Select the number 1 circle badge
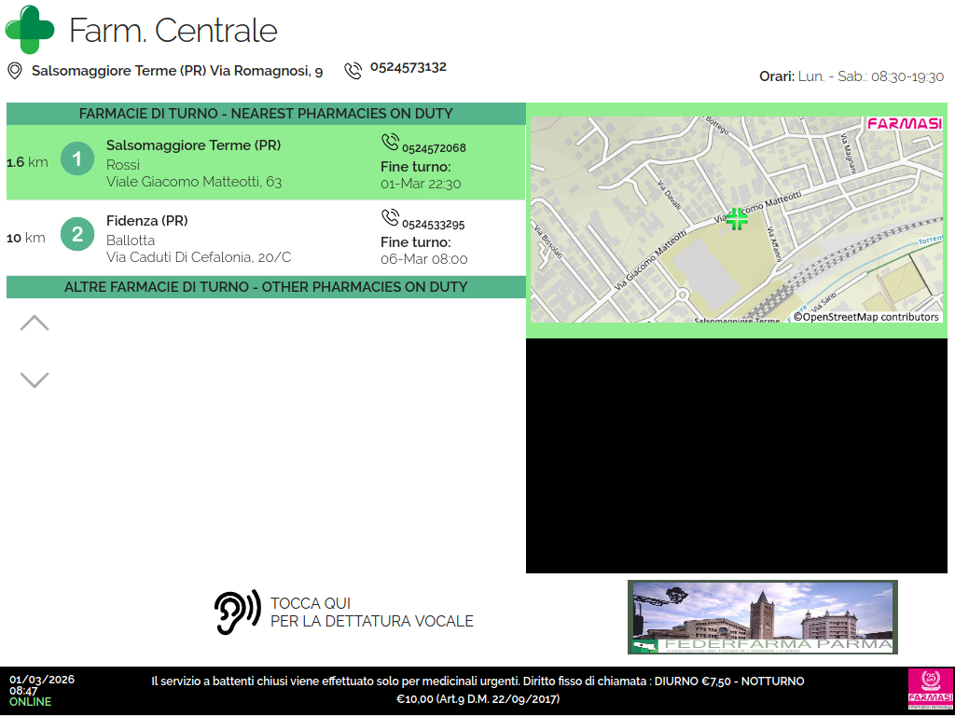955x716 pixels. click(x=77, y=159)
